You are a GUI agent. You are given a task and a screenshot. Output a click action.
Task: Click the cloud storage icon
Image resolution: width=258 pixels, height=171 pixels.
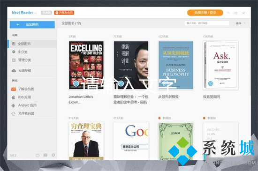pyautogui.click(x=14, y=71)
